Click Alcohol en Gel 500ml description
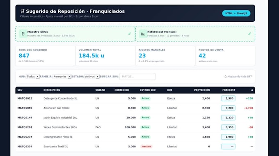The width and height of the screenshot is (279, 156). 56,108
